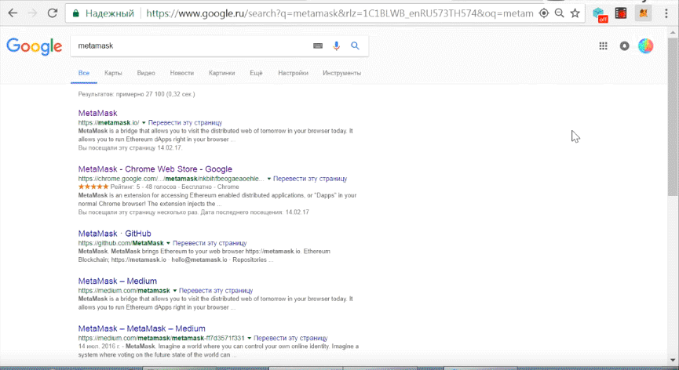Click the scrollbar down arrow
This screenshot has width=679, height=370.
(x=673, y=360)
